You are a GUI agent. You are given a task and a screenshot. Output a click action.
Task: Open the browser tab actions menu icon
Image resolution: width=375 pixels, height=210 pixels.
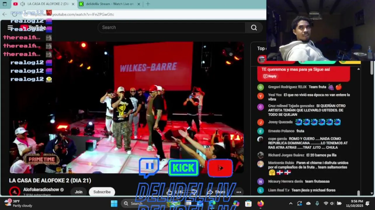tap(5, 4)
